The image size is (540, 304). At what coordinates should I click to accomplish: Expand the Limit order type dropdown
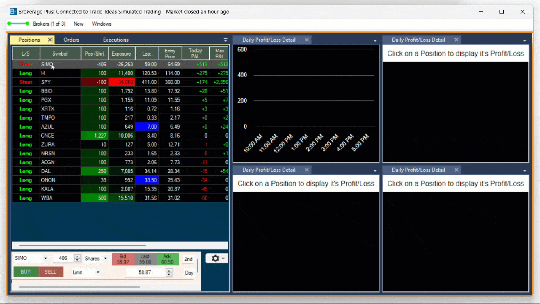98,272
